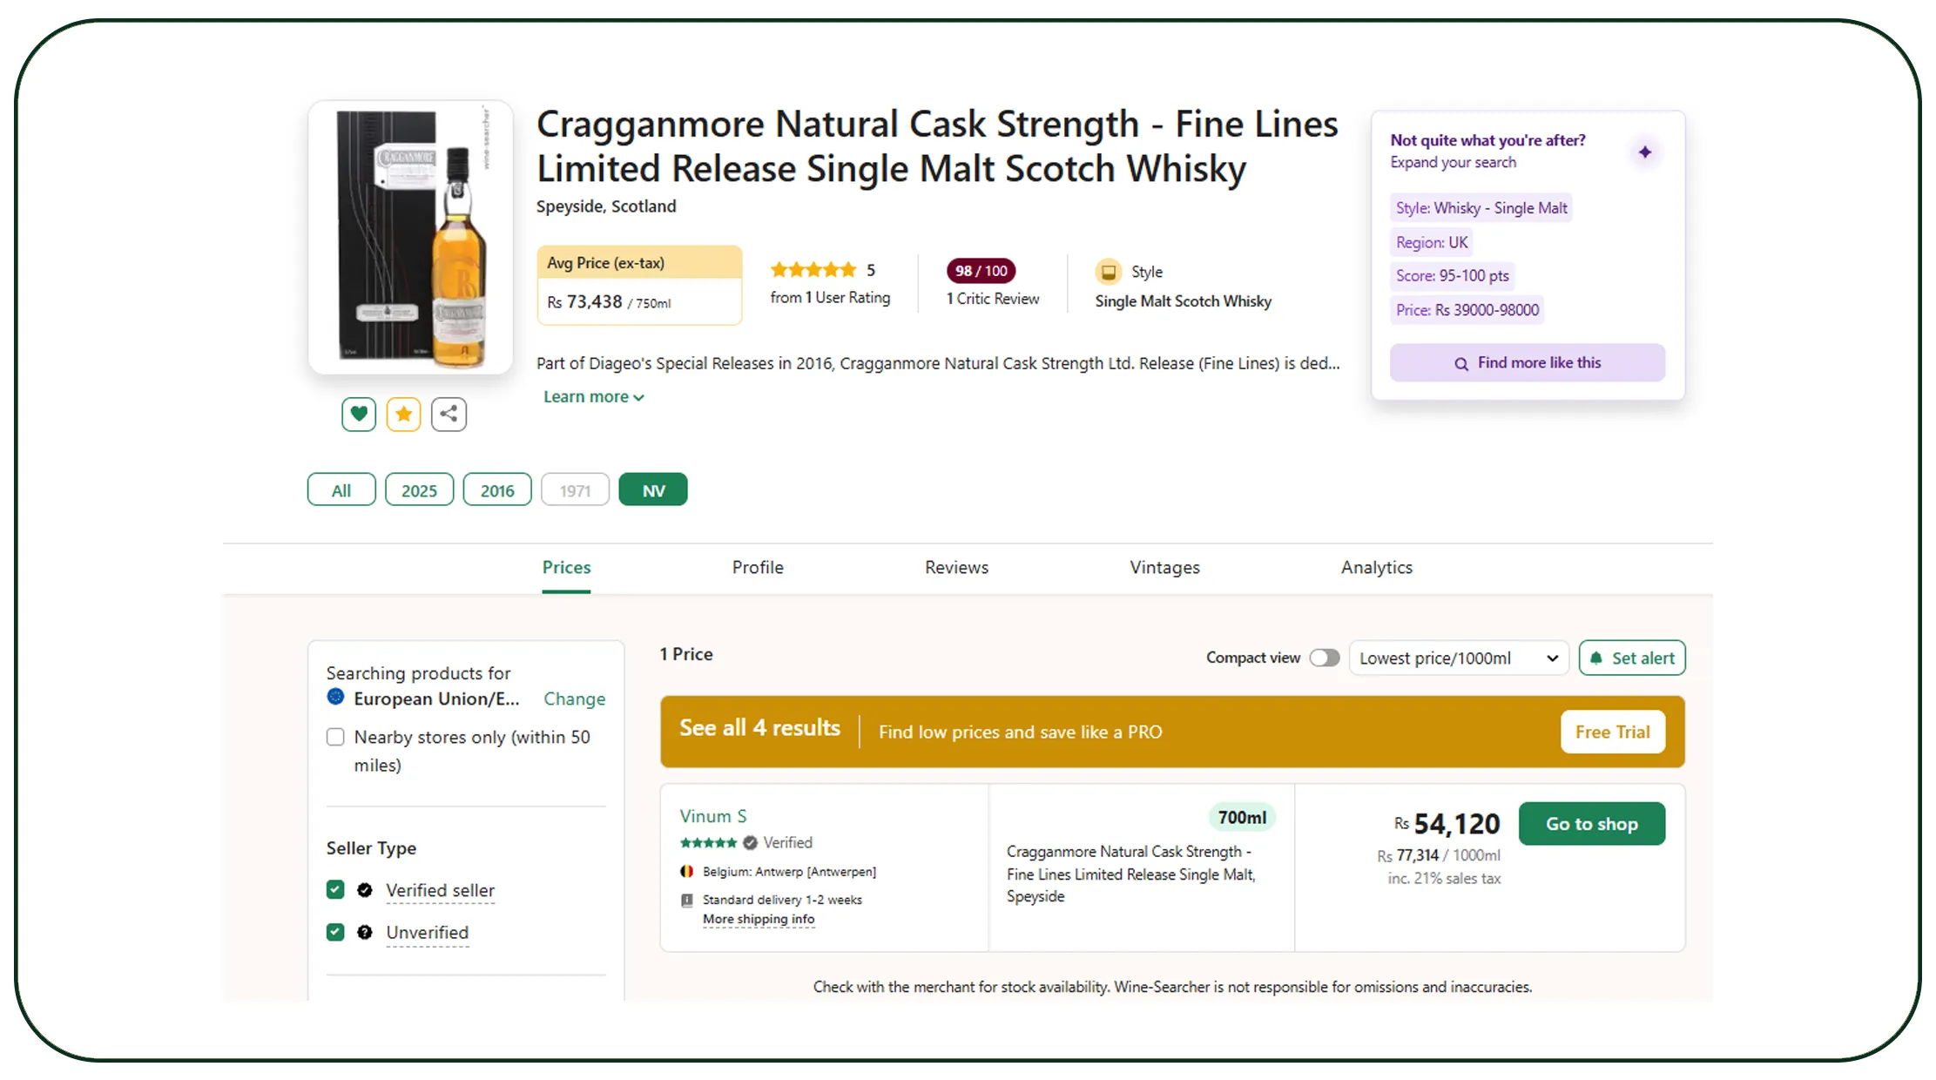
Task: Select the All vintages filter
Action: point(341,489)
